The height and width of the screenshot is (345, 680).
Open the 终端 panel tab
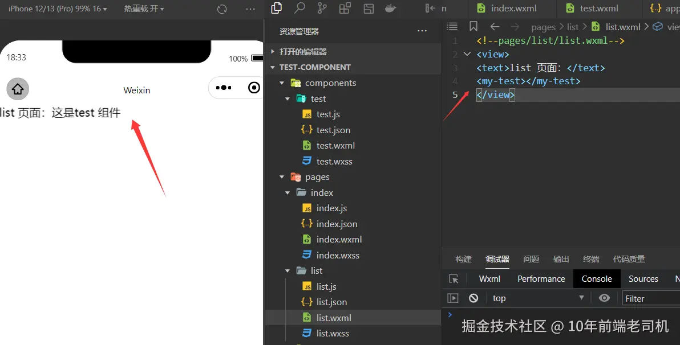[591, 259]
